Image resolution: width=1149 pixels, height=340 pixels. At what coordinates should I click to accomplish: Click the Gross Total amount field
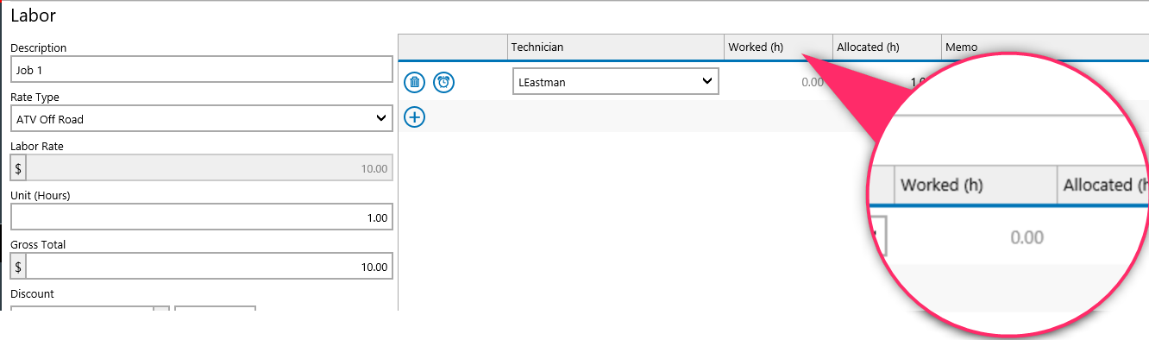click(x=210, y=267)
